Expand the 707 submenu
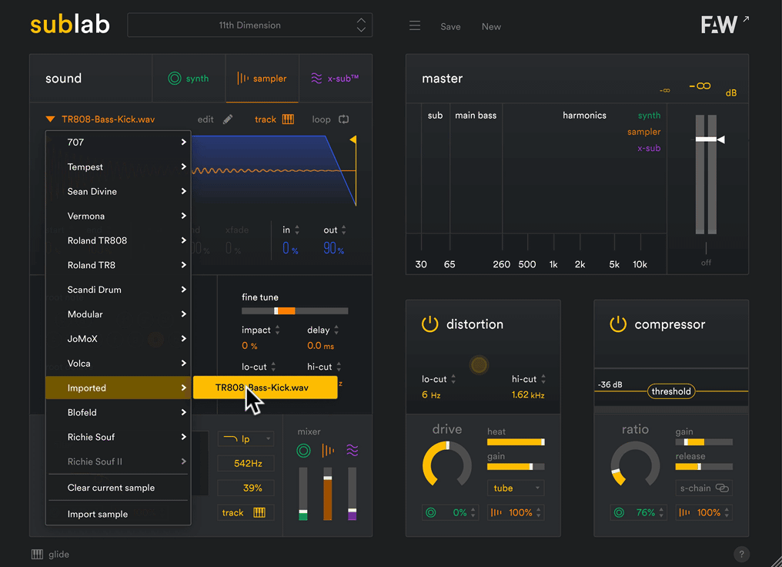The image size is (782, 567). [x=119, y=143]
